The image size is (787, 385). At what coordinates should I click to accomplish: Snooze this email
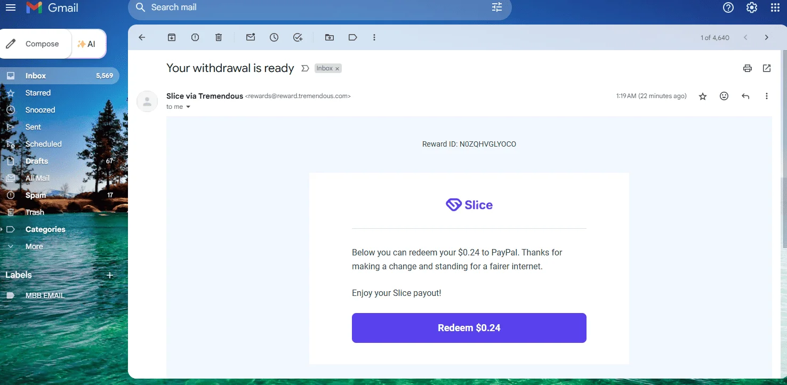tap(274, 37)
